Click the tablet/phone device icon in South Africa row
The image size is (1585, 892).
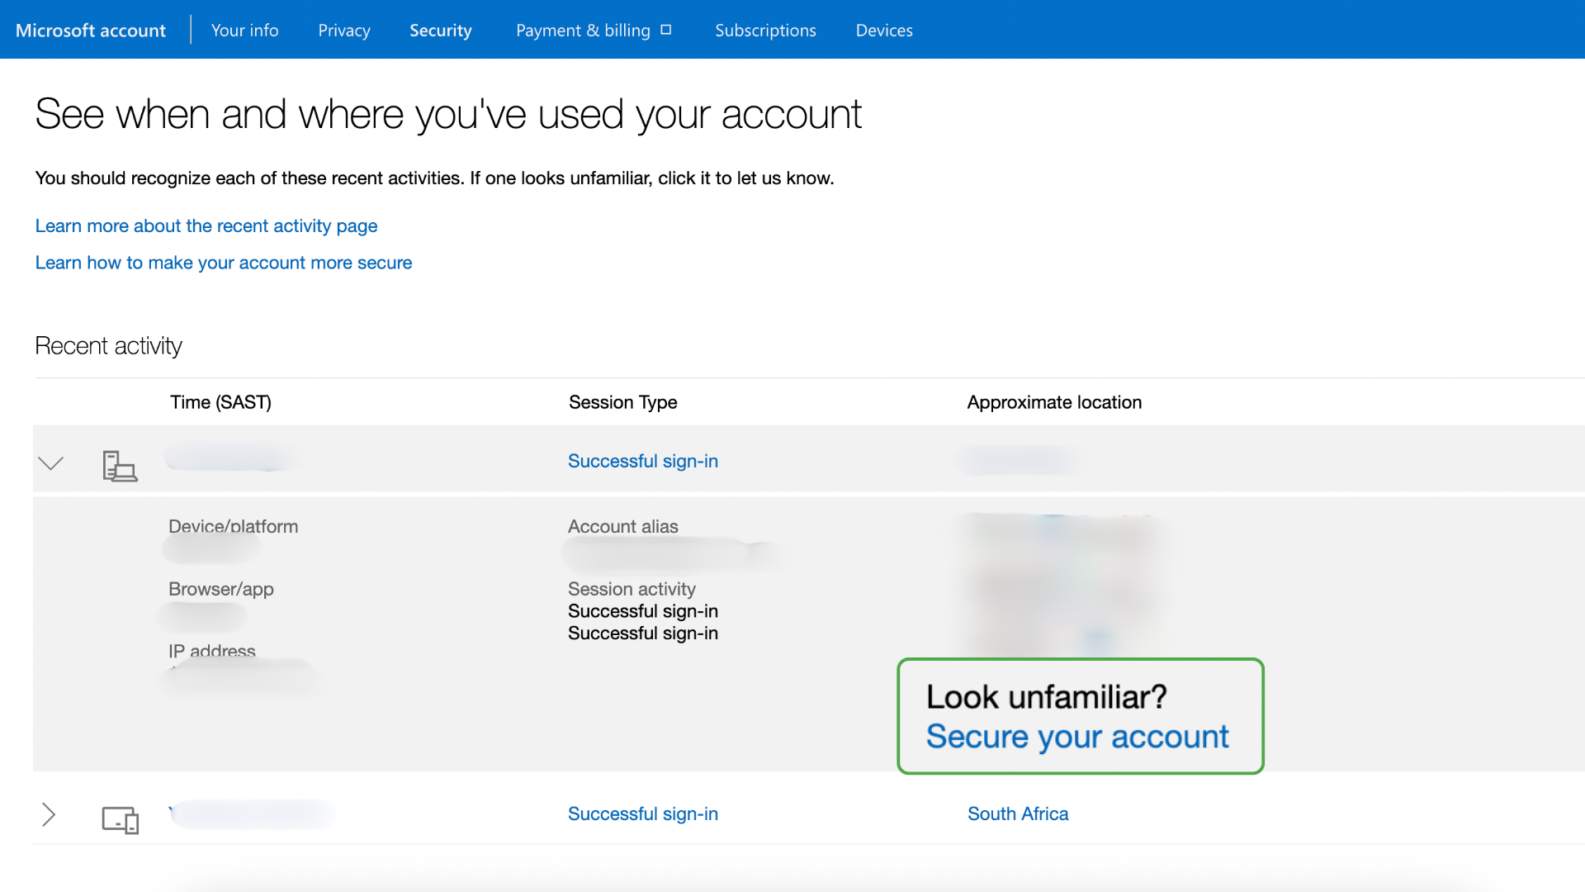[120, 819]
